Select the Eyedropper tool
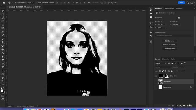 (x=3, y=32)
